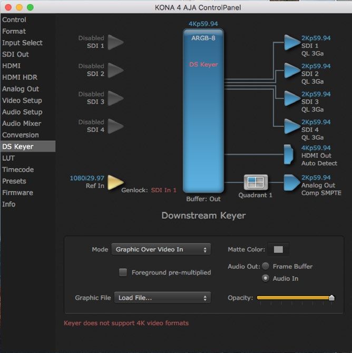This screenshot has height=353, width=352.
Task: Click the SDI 3 output blue triangle
Action: [292, 98]
